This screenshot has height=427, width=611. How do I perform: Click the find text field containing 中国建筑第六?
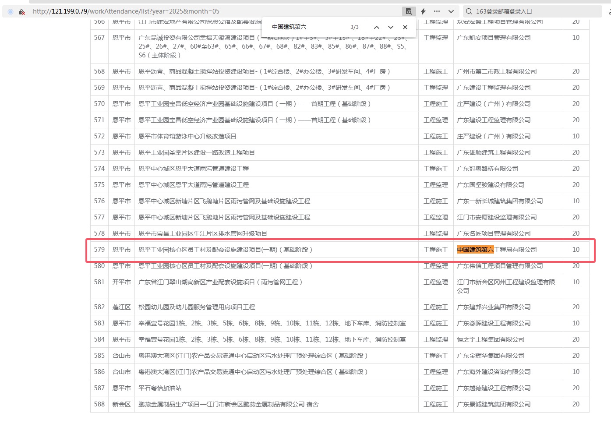tap(307, 27)
